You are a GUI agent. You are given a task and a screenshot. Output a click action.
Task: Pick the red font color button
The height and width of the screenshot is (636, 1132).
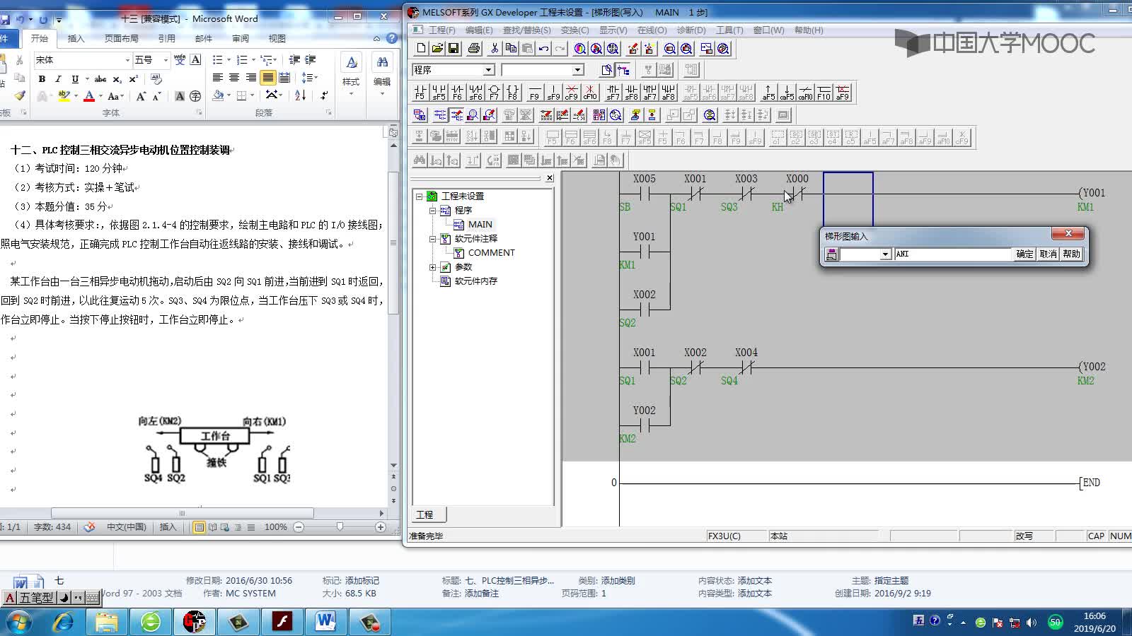click(x=89, y=96)
